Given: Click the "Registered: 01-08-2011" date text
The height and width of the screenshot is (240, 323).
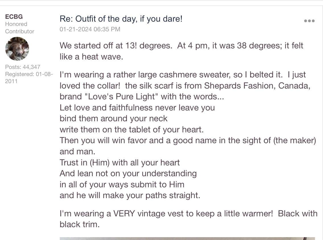Looking at the screenshot, I should click(x=29, y=77).
